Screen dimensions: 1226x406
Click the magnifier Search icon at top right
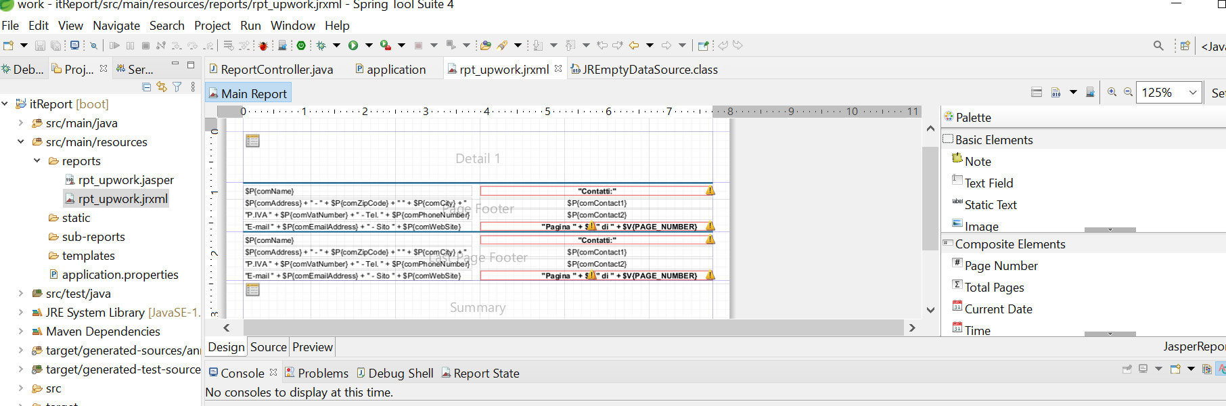pyautogui.click(x=1158, y=45)
